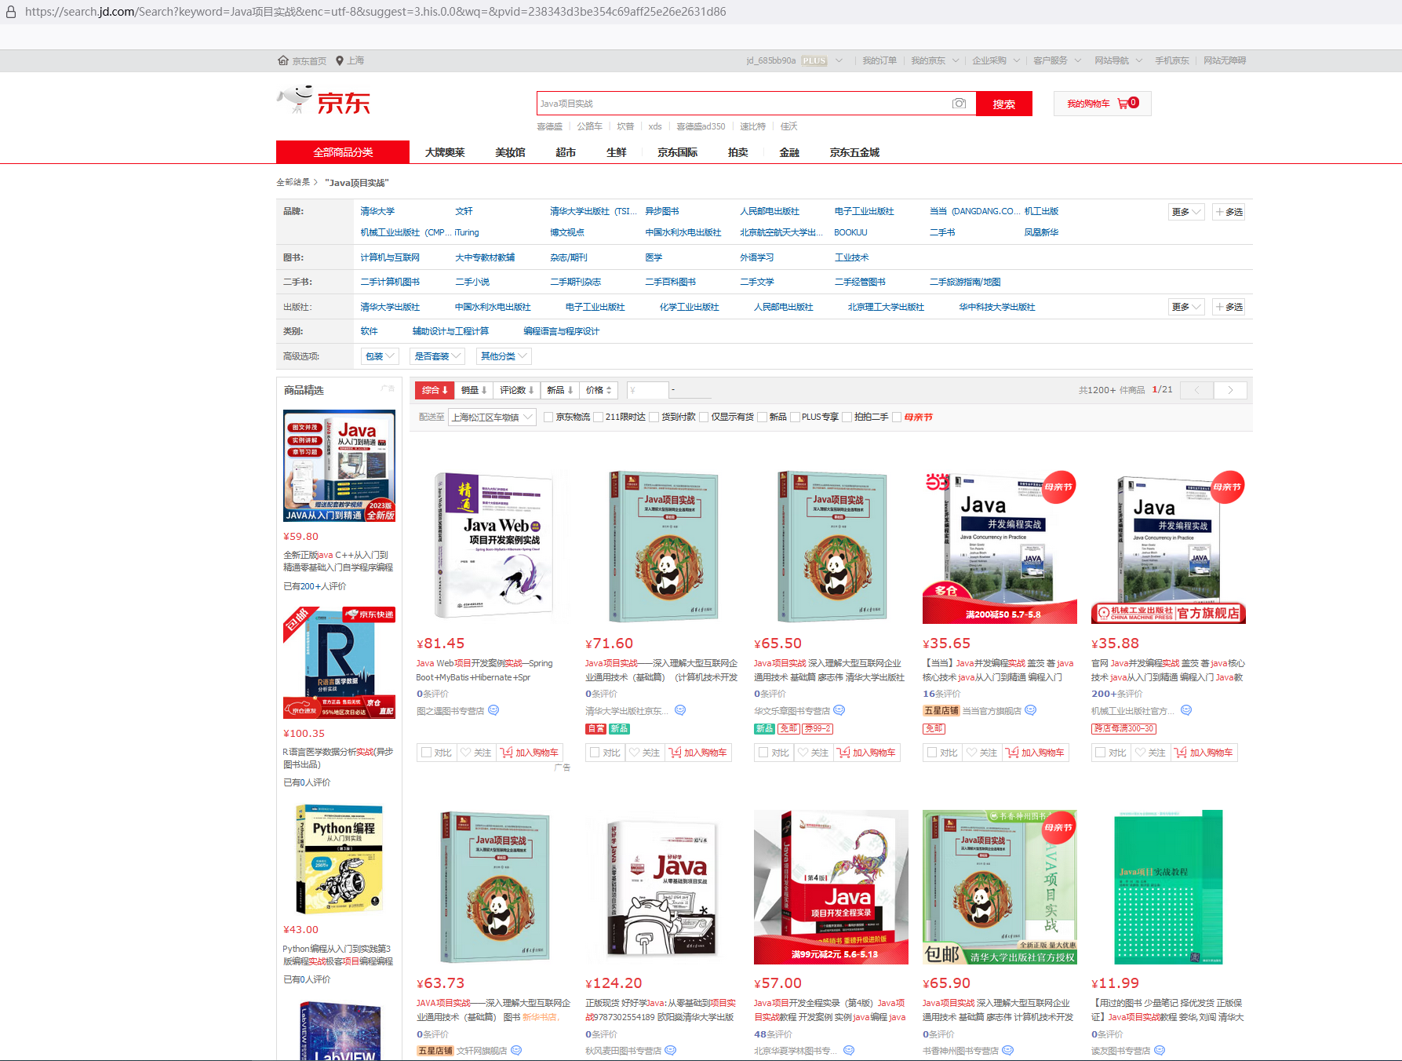This screenshot has height=1061, width=1402.
Task: Expand 更多 in the 品牌 row
Action: click(1185, 212)
